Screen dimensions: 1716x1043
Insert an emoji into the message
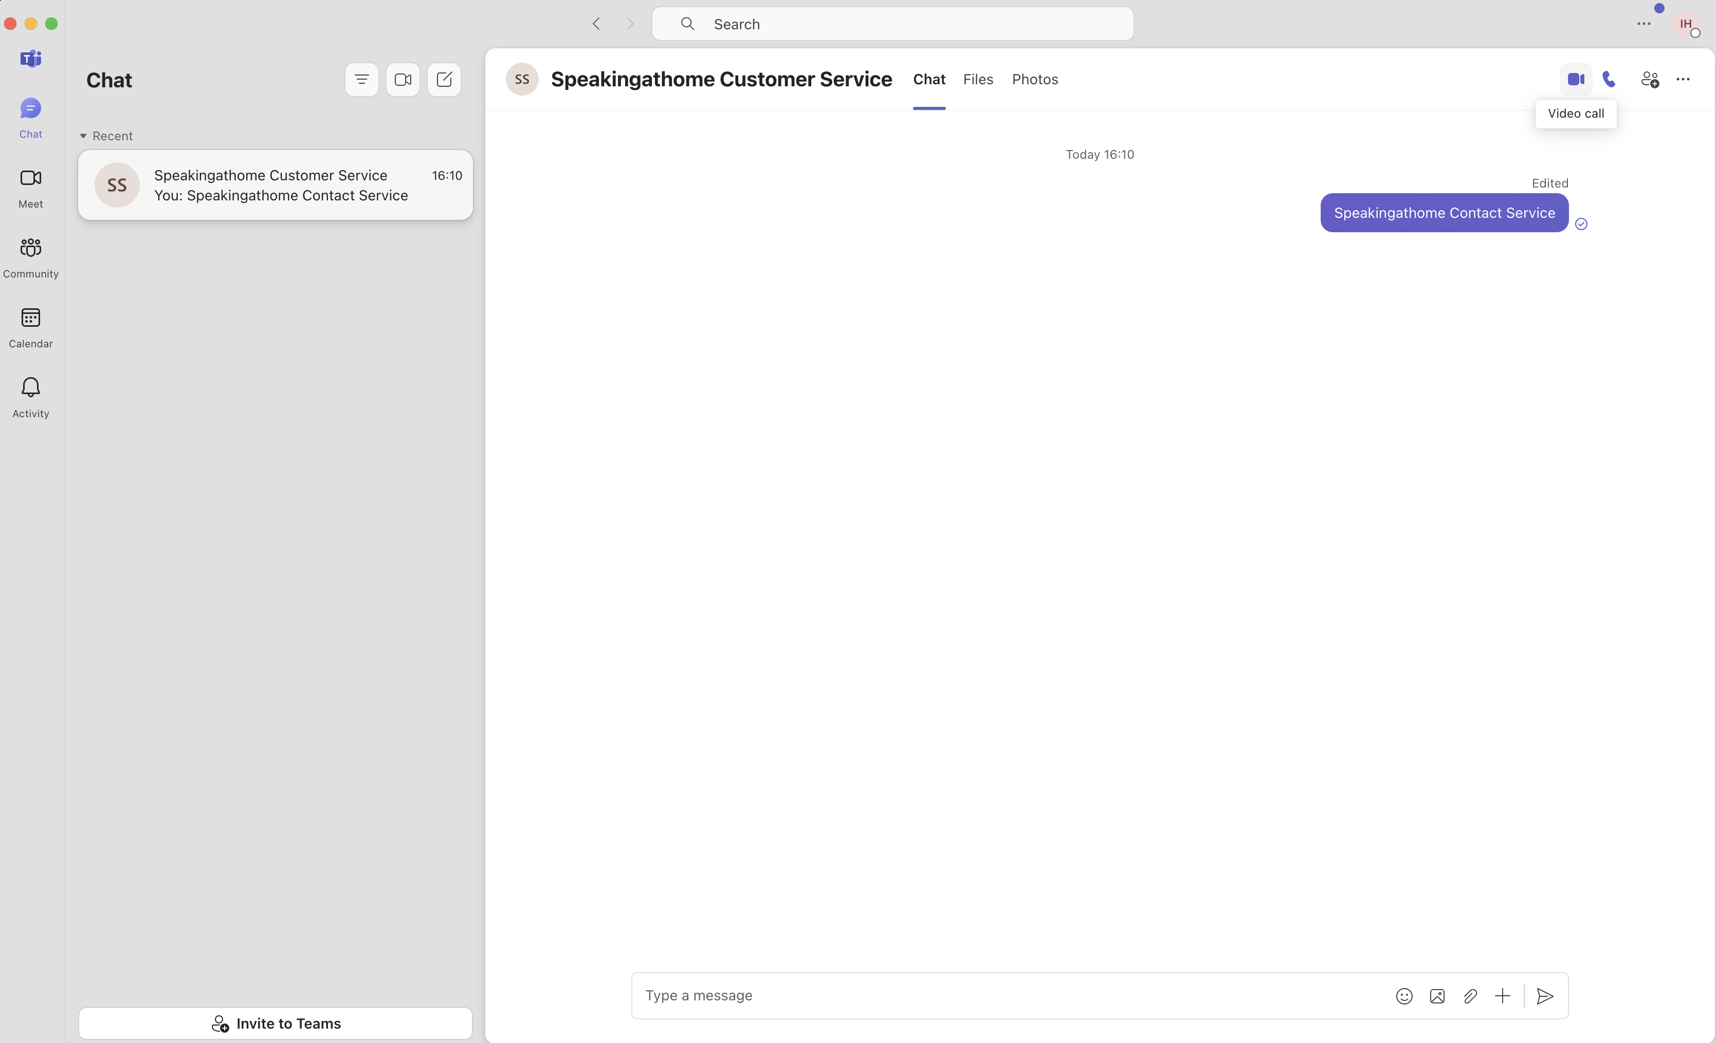click(x=1404, y=996)
